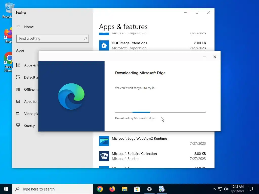Screen dimensions: 259x194
Task: Click the Microsoft Solitaire Collection icon
Action: point(104,156)
